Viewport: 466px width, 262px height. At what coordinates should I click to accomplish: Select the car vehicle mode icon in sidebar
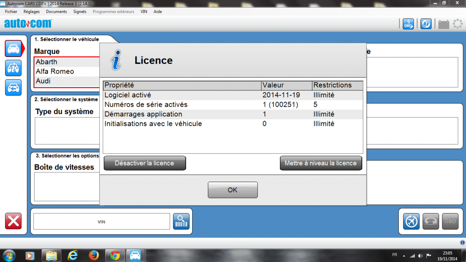coord(13,49)
